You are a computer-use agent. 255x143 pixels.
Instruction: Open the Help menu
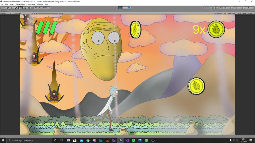pos(46,5)
